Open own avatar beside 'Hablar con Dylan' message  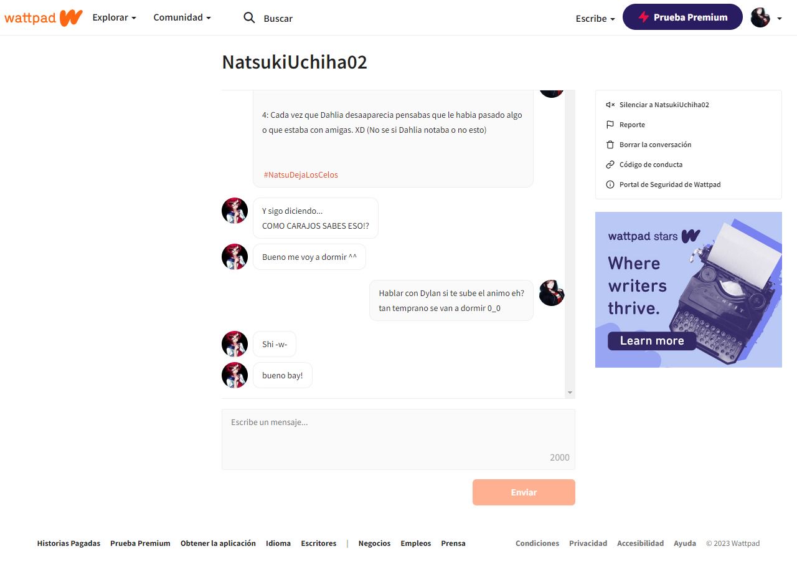coord(552,293)
